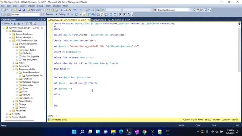
Task: Click the New Query toolbar button
Action: pyautogui.click(x=34, y=10)
